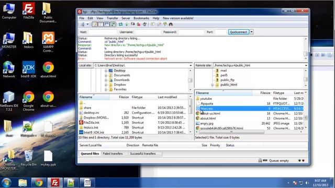Open directory listing filters icon
Viewport: 335px width, 188px height.
[152, 25]
